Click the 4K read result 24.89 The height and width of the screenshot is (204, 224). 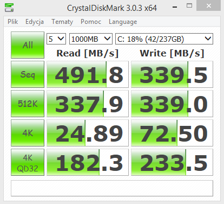coord(88,133)
